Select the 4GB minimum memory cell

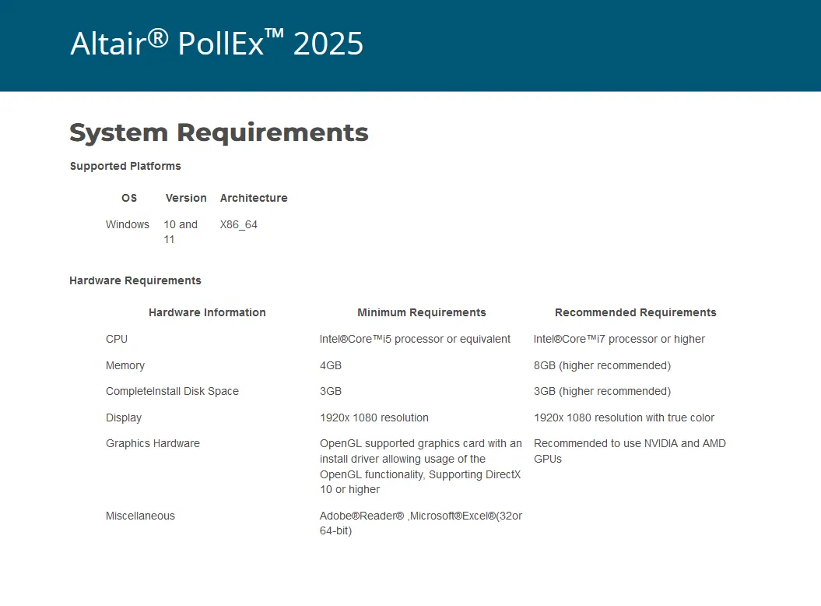click(331, 365)
